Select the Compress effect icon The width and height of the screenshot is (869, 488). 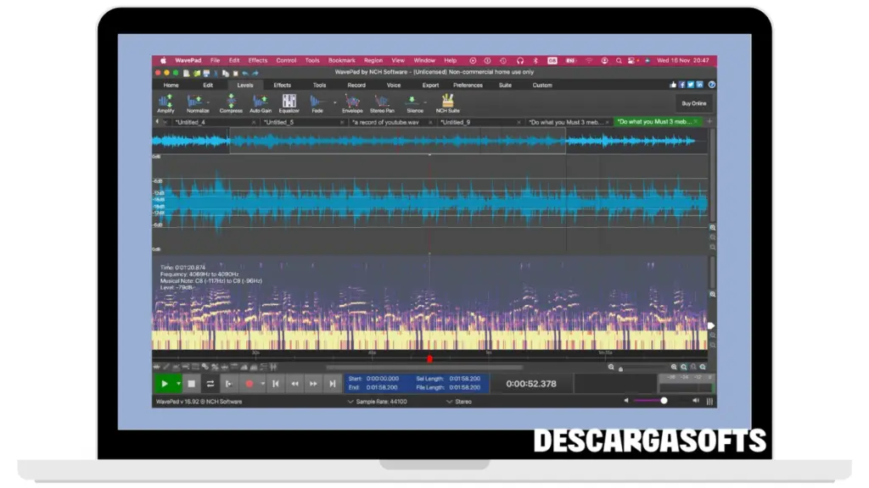231,102
